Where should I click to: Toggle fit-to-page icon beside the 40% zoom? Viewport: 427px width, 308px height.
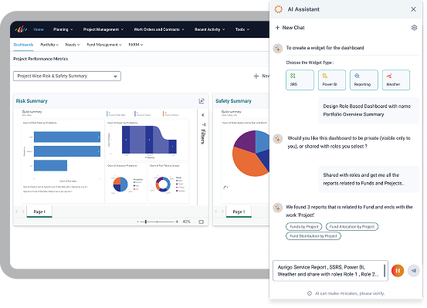point(201,222)
